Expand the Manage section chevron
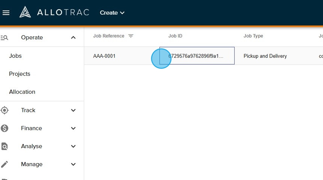The height and width of the screenshot is (180, 323). tap(73, 164)
